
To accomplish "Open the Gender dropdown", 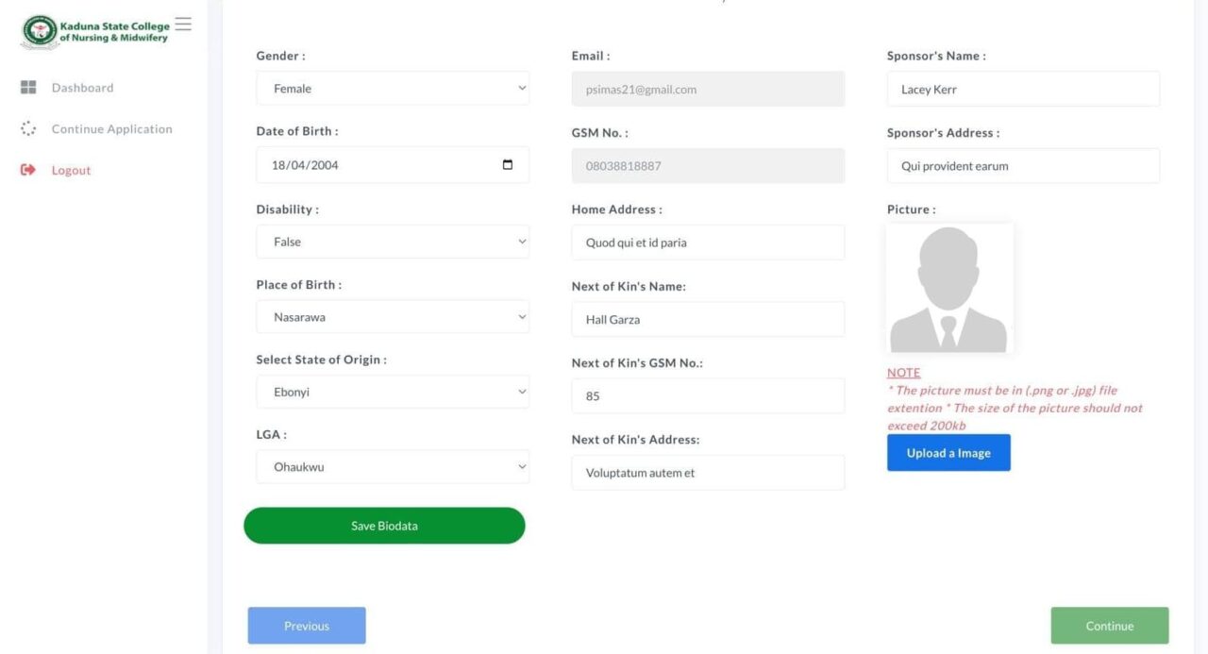I will 393,89.
